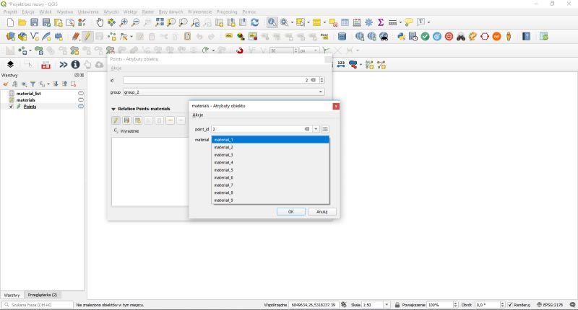The height and width of the screenshot is (310, 578).
Task: Click the Obrót rotation field
Action: coord(487,305)
